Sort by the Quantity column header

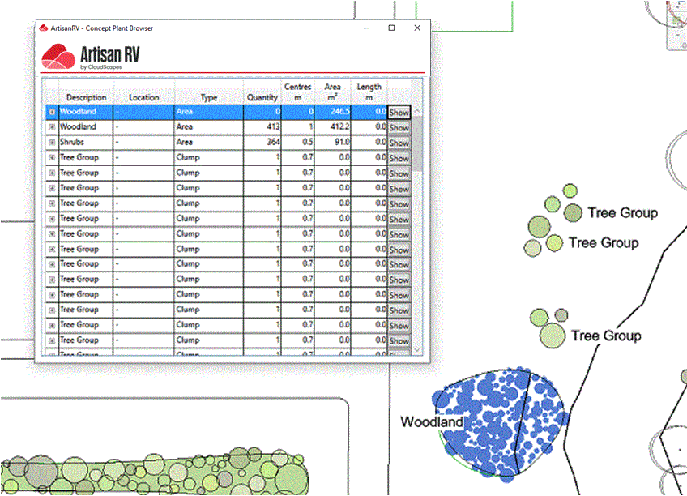pos(262,97)
